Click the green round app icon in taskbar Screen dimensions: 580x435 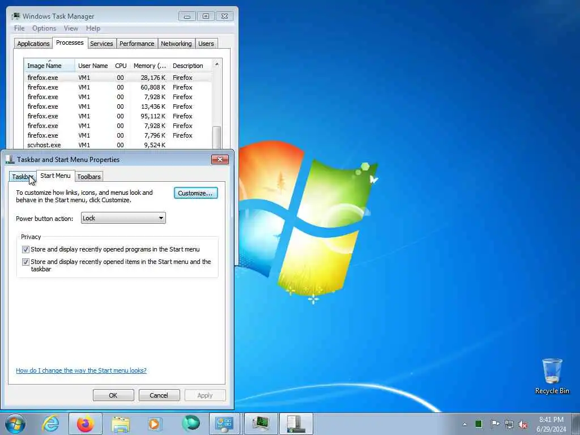[190, 424]
